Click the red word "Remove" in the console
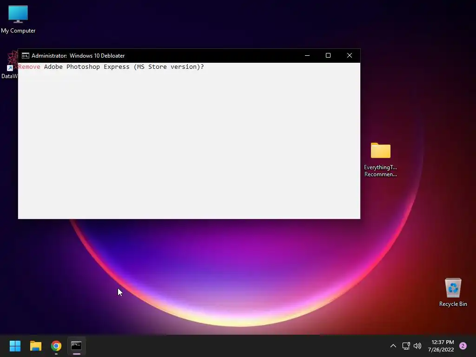476x357 pixels. [x=29, y=67]
